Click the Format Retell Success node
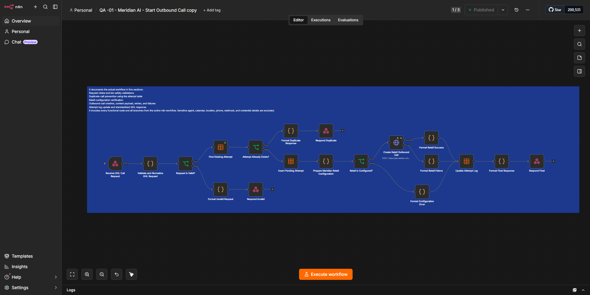The image size is (590, 295). (x=431, y=138)
